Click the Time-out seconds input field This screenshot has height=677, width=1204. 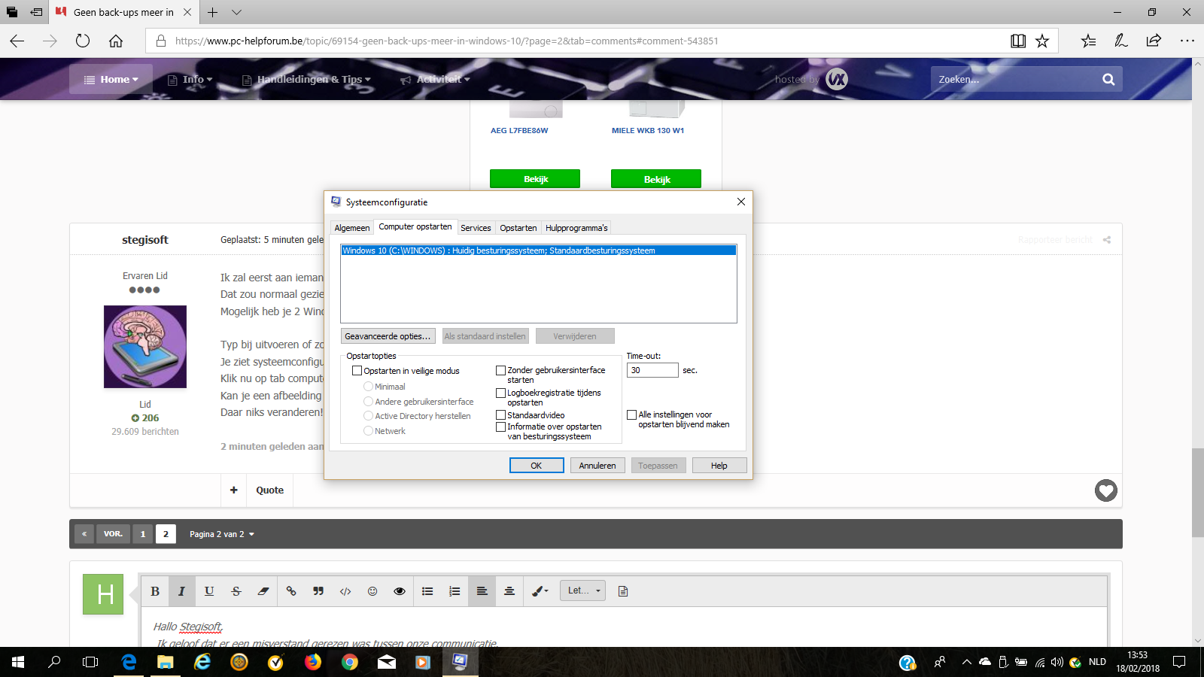click(x=652, y=370)
